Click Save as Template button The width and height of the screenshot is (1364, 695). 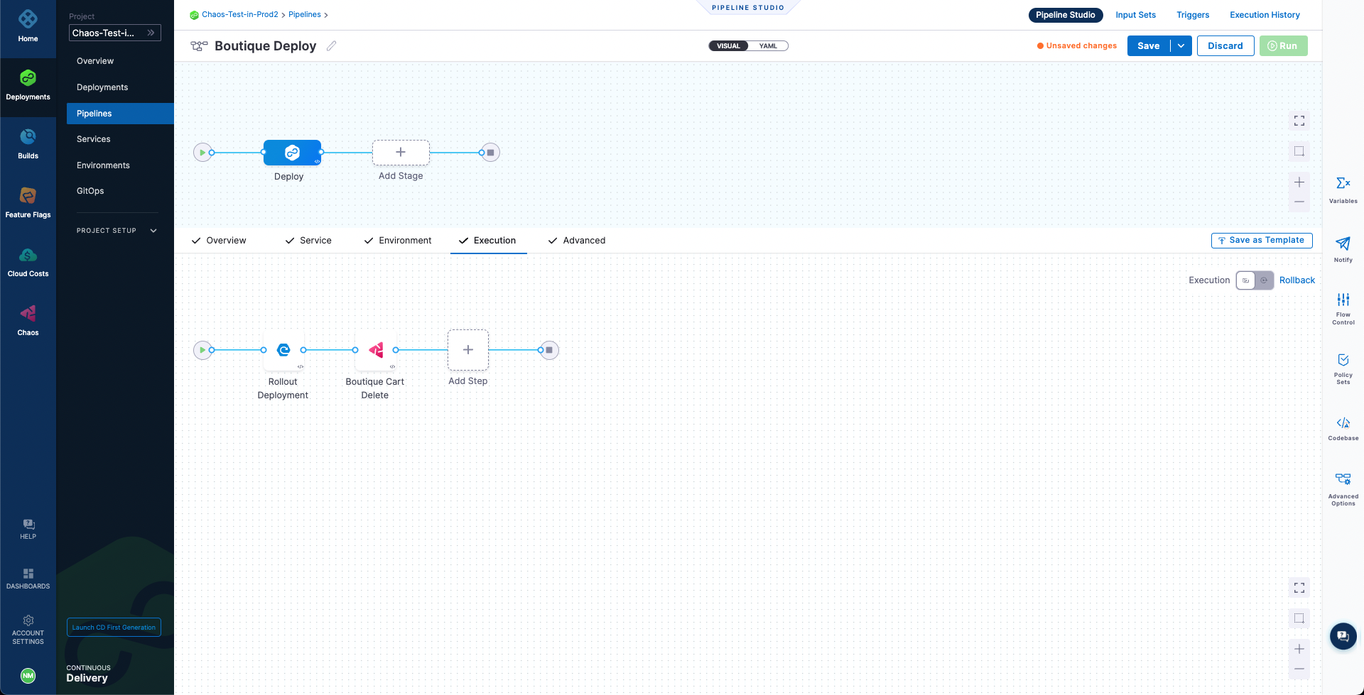pyautogui.click(x=1261, y=241)
